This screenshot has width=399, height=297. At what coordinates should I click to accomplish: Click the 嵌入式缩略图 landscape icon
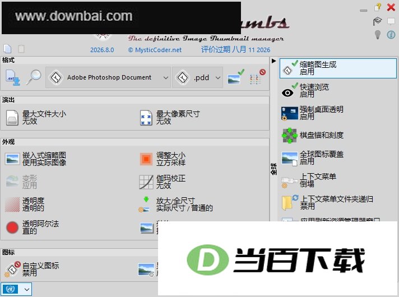(12, 159)
